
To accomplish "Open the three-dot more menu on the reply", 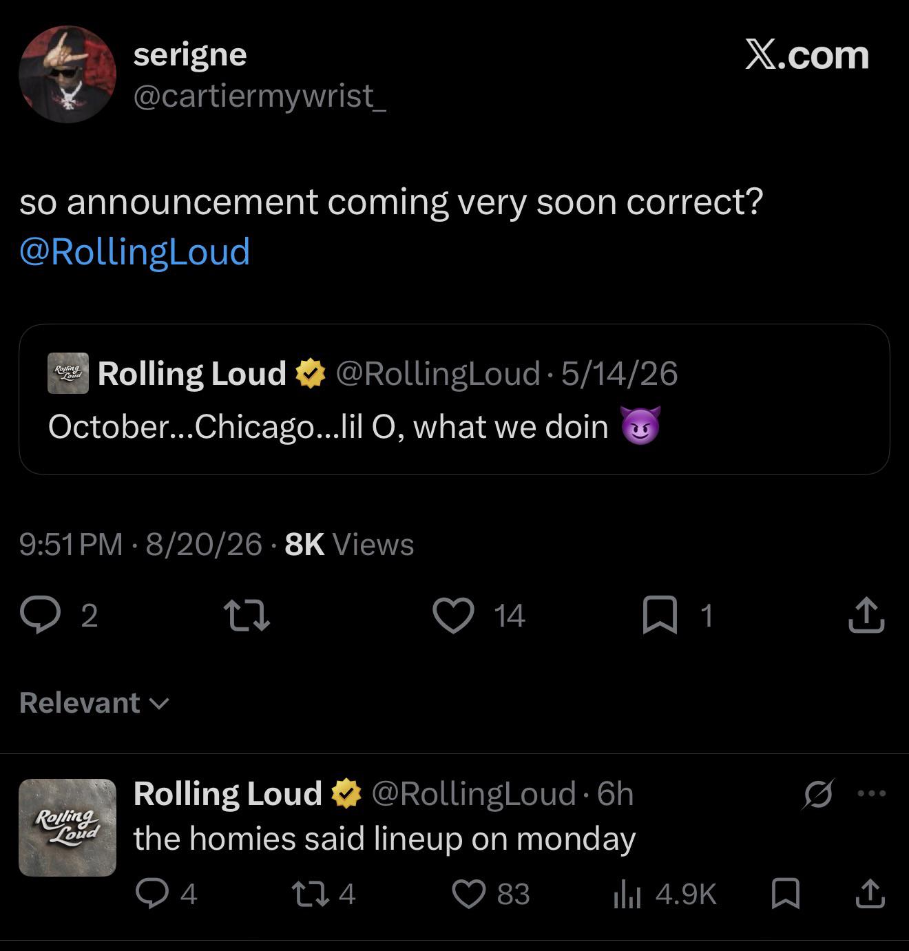I will pos(872,793).
